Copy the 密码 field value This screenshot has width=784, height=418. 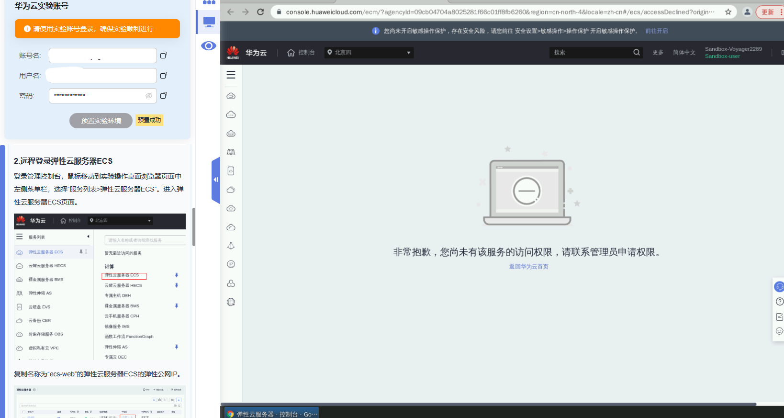(x=163, y=95)
